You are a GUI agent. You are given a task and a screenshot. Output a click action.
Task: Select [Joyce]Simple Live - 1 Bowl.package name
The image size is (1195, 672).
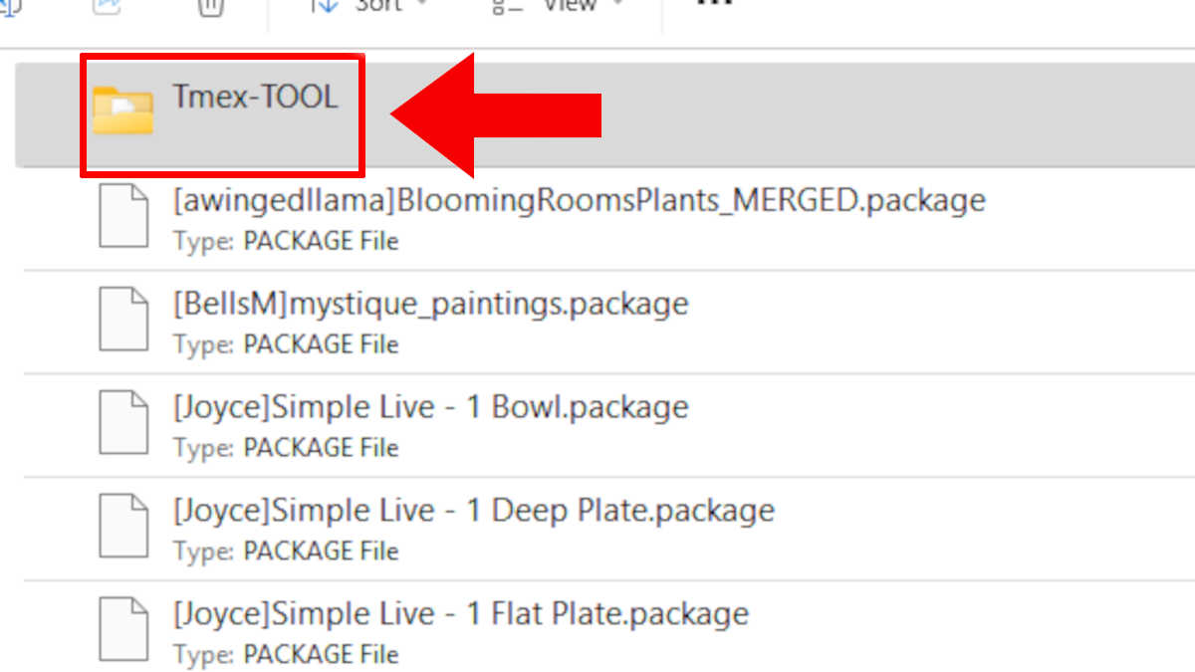pyautogui.click(x=430, y=407)
